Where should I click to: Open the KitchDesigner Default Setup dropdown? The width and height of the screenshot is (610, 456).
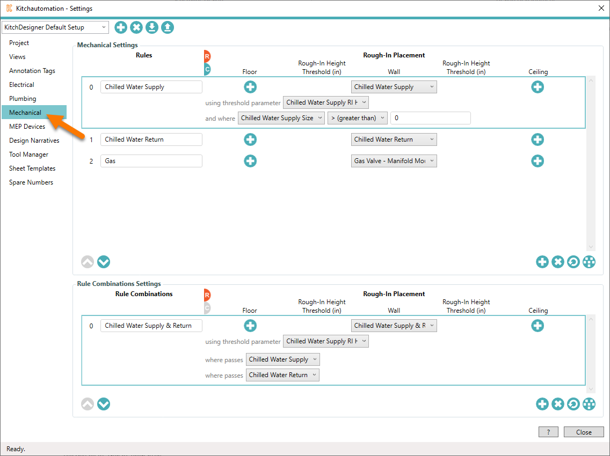tap(55, 27)
